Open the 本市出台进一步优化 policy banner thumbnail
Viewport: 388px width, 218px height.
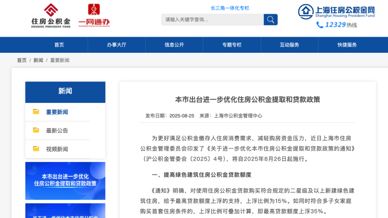(x=66, y=181)
